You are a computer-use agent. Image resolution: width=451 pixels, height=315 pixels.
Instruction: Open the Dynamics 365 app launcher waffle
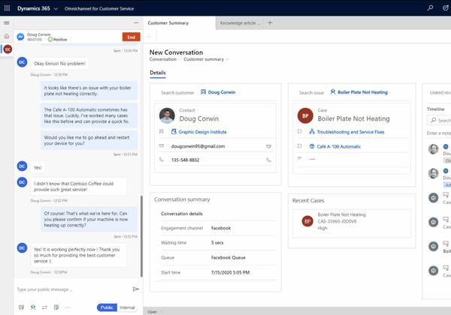(8, 7)
